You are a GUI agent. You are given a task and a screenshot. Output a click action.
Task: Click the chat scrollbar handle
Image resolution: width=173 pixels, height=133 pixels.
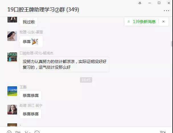[x=172, y=44]
